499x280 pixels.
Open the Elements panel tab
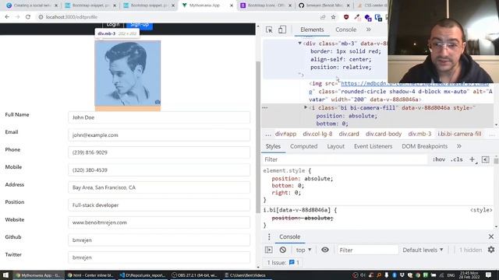(x=312, y=30)
